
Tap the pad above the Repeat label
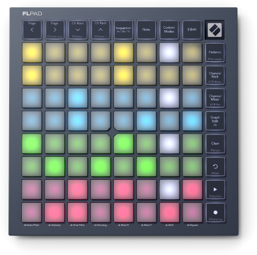tap(192, 213)
